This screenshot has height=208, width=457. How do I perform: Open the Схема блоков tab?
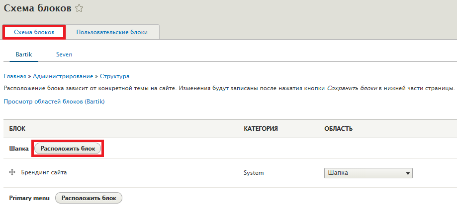click(x=34, y=32)
